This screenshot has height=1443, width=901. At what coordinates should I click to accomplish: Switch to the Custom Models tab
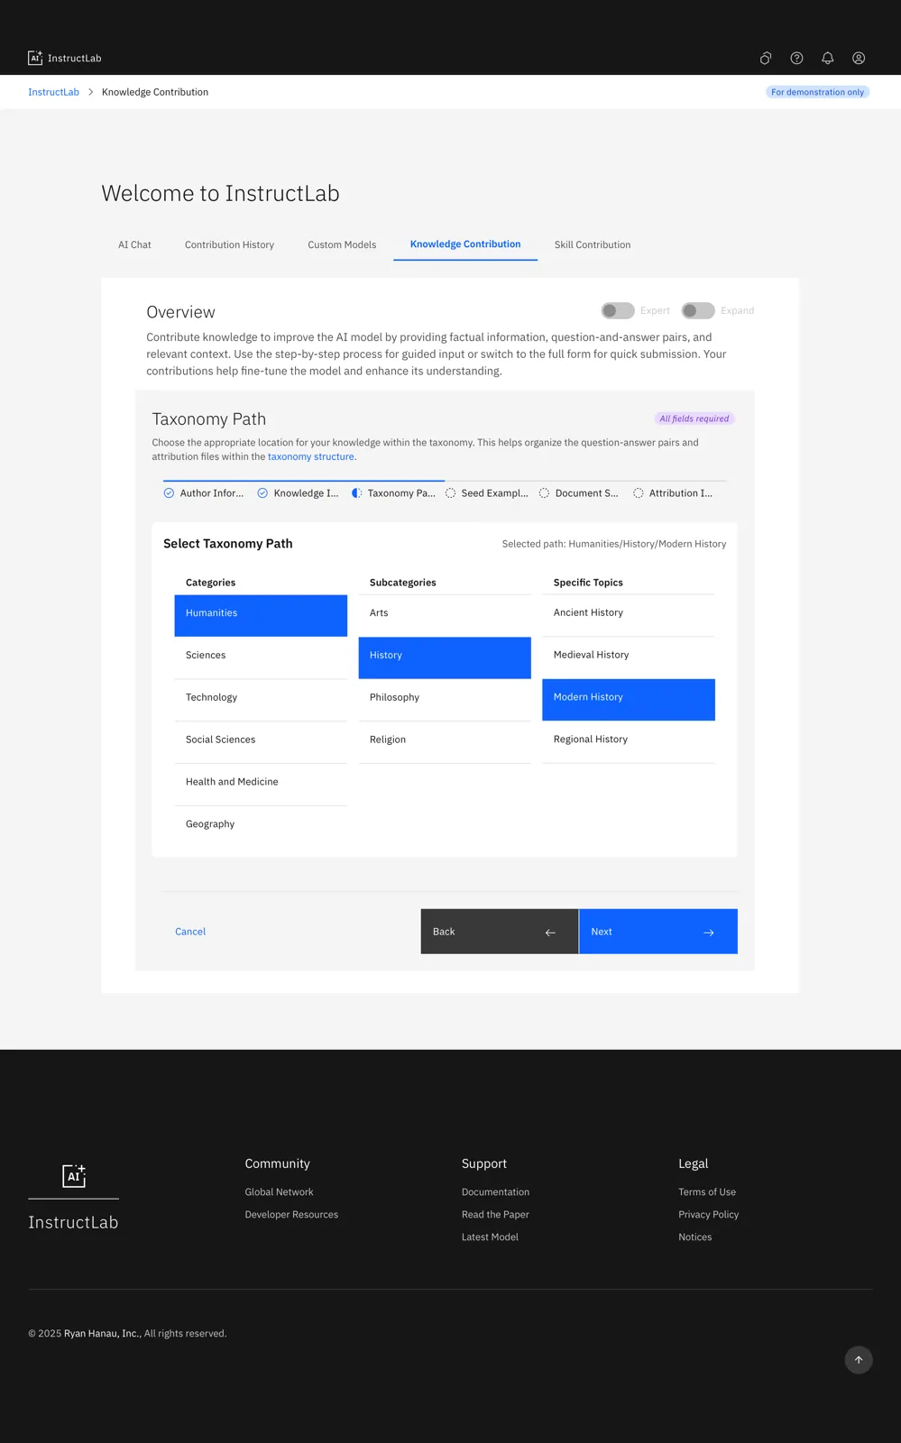[342, 244]
